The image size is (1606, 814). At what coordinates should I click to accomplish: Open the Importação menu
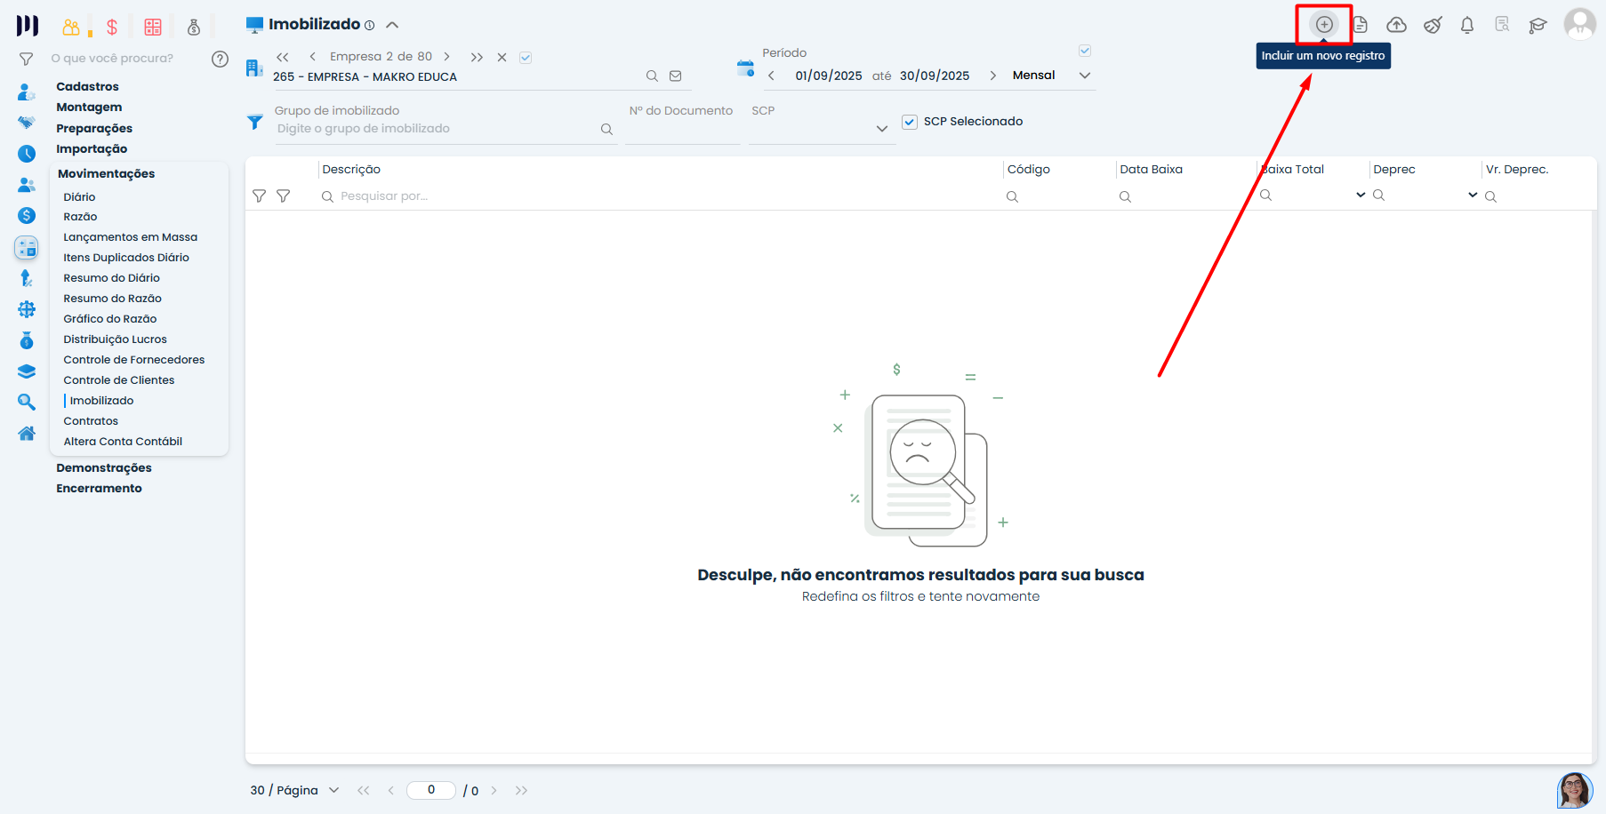click(92, 148)
